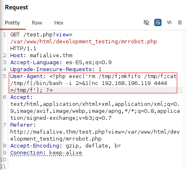This screenshot has height=170, width=186.
Task: Click the 4444 port number
Action: [x=160, y=83]
